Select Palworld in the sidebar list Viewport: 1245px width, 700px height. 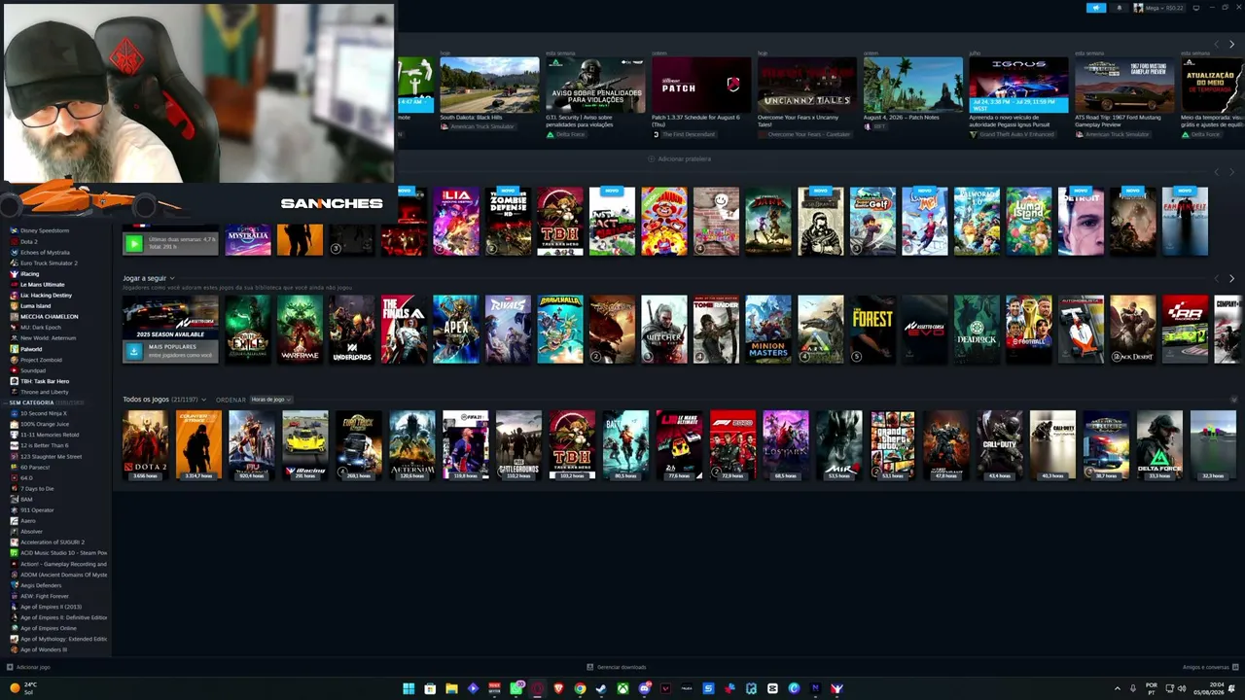tap(31, 348)
